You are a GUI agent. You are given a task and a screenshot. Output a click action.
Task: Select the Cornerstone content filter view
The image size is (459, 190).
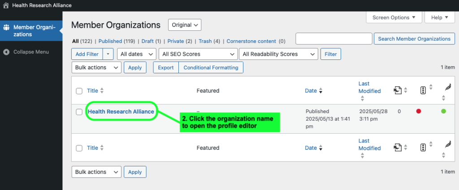click(251, 42)
